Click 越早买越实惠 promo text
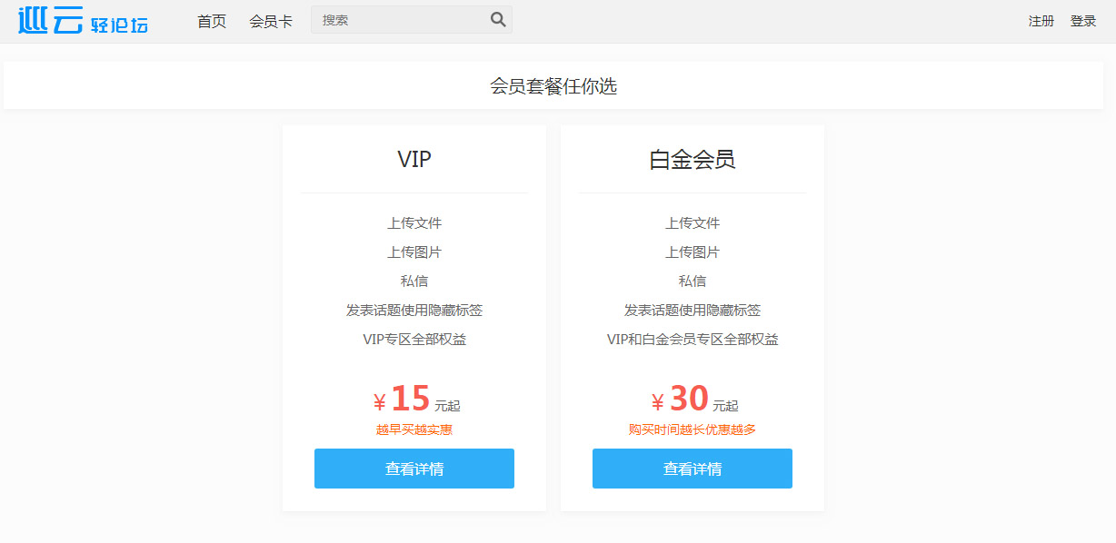This screenshot has width=1116, height=543. coord(414,429)
